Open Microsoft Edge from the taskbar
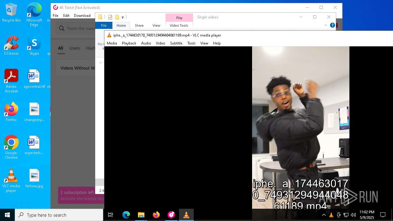 pyautogui.click(x=126, y=215)
